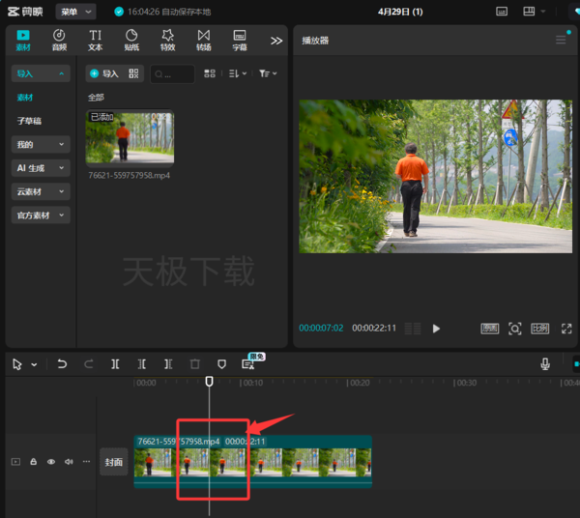Open the keyboard shortcuts icon
The width and height of the screenshot is (580, 518).
click(x=502, y=12)
